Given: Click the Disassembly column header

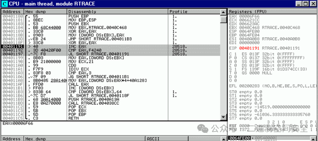Looking at the screenshot, I should (x=117, y=12).
